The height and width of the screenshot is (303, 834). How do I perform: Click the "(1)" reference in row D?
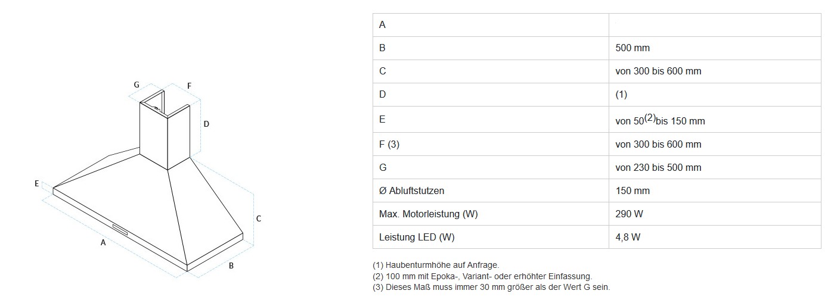(x=621, y=95)
